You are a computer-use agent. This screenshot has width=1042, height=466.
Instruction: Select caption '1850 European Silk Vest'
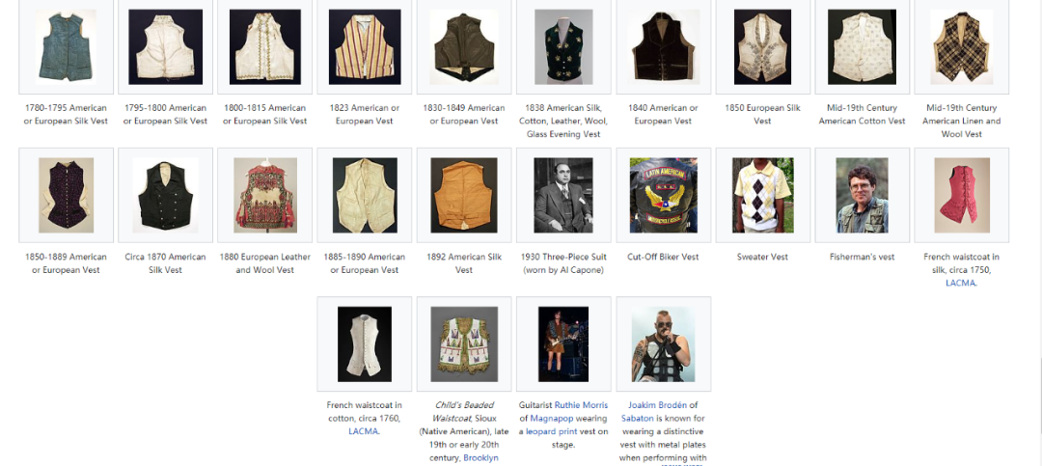pos(762,115)
